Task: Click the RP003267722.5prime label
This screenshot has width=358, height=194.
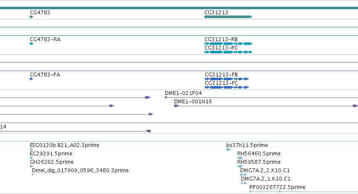Action: [277, 187]
